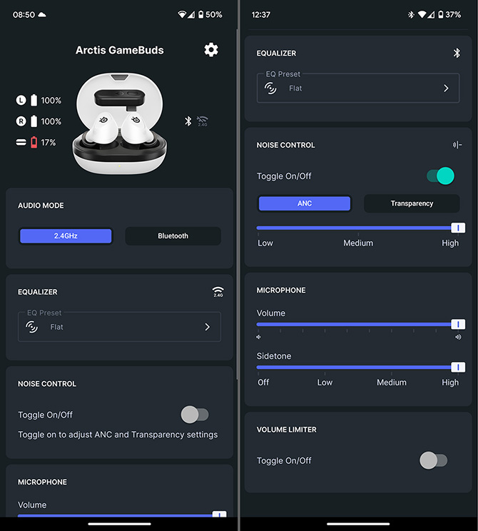Viewport: 478px width, 531px height.
Task: Tap the AUDIO MODE heading
Action: pyautogui.click(x=41, y=206)
